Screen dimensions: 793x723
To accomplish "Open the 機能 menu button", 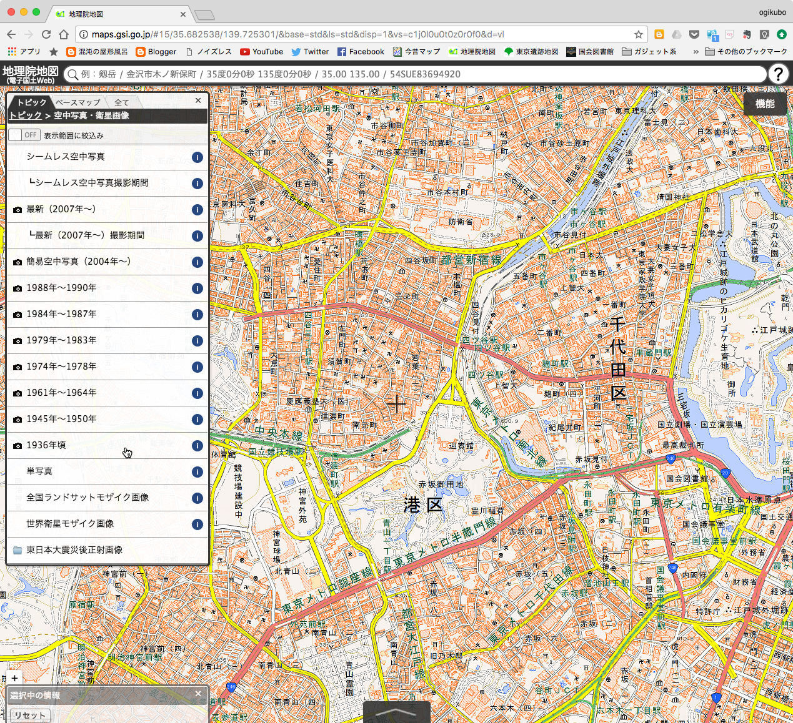I will pos(765,104).
